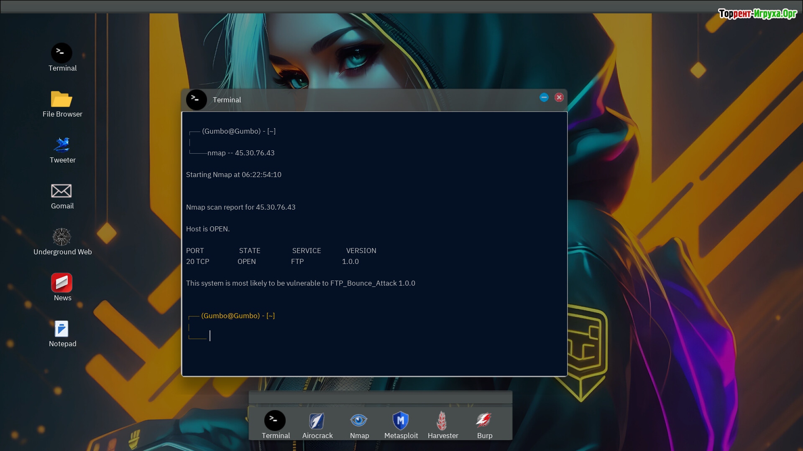Click the torrent site watermark link
This screenshot has height=451, width=803.
point(757,14)
